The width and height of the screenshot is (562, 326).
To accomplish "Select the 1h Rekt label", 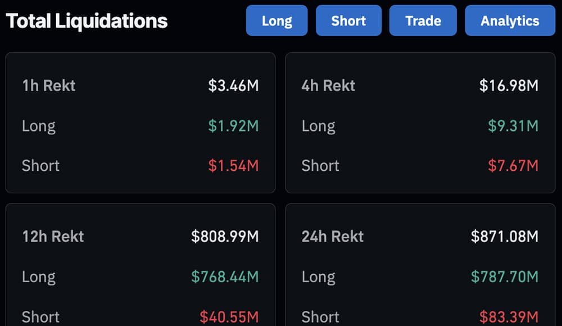I will click(x=48, y=85).
